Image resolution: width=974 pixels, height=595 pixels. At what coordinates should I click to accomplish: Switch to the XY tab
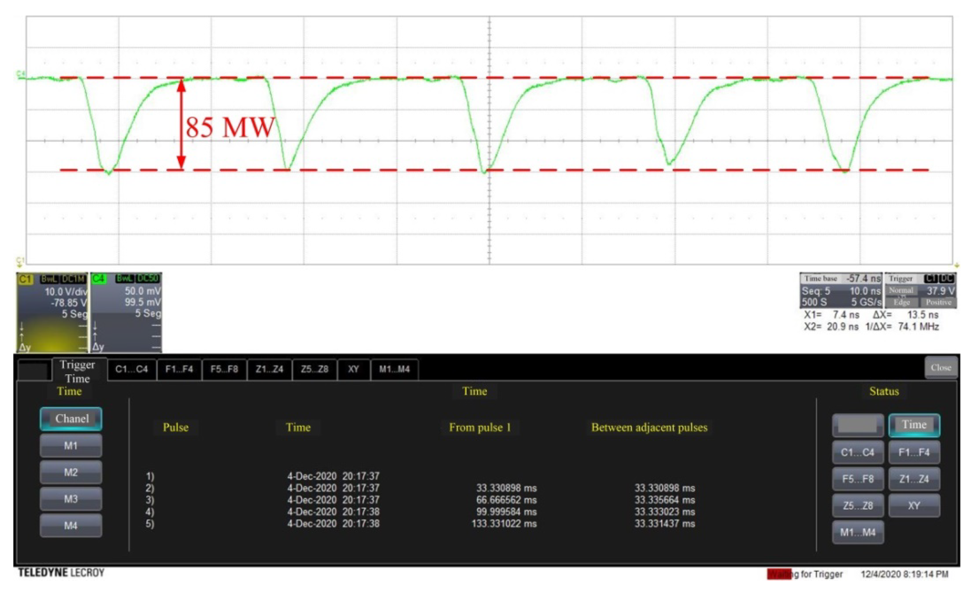pos(354,369)
